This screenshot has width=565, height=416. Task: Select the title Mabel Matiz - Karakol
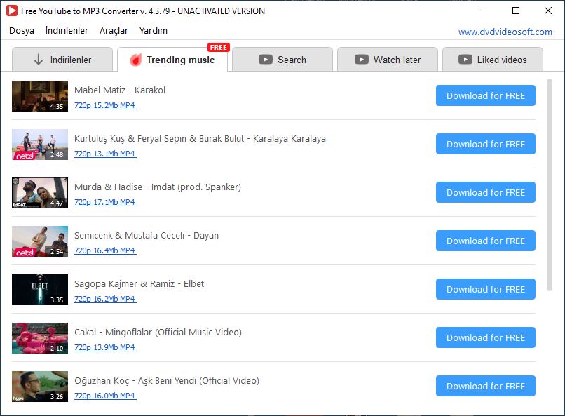pyautogui.click(x=120, y=90)
